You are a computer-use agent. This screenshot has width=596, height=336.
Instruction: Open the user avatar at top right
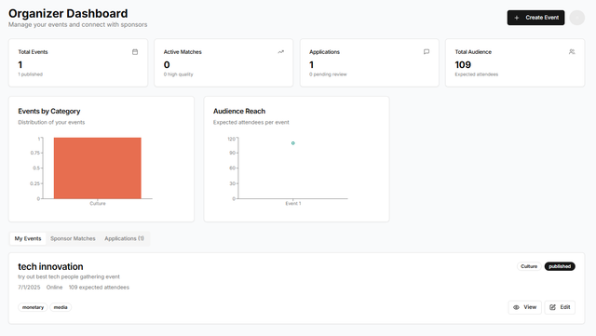[576, 18]
